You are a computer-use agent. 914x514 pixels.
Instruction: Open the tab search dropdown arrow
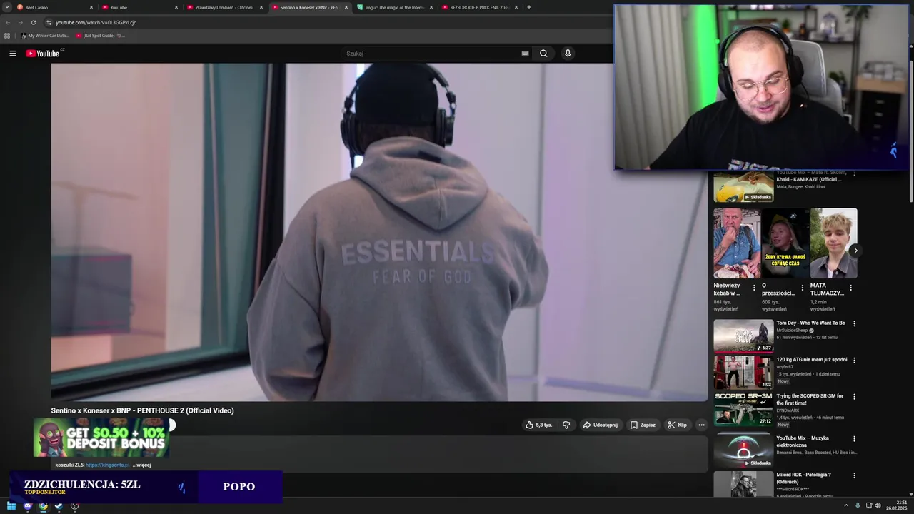[x=6, y=7]
